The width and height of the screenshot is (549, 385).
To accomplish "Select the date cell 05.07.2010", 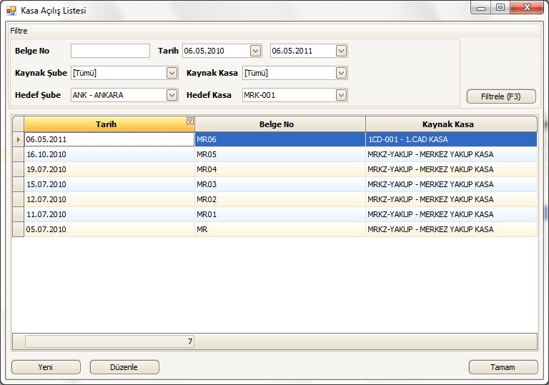I will 109,229.
